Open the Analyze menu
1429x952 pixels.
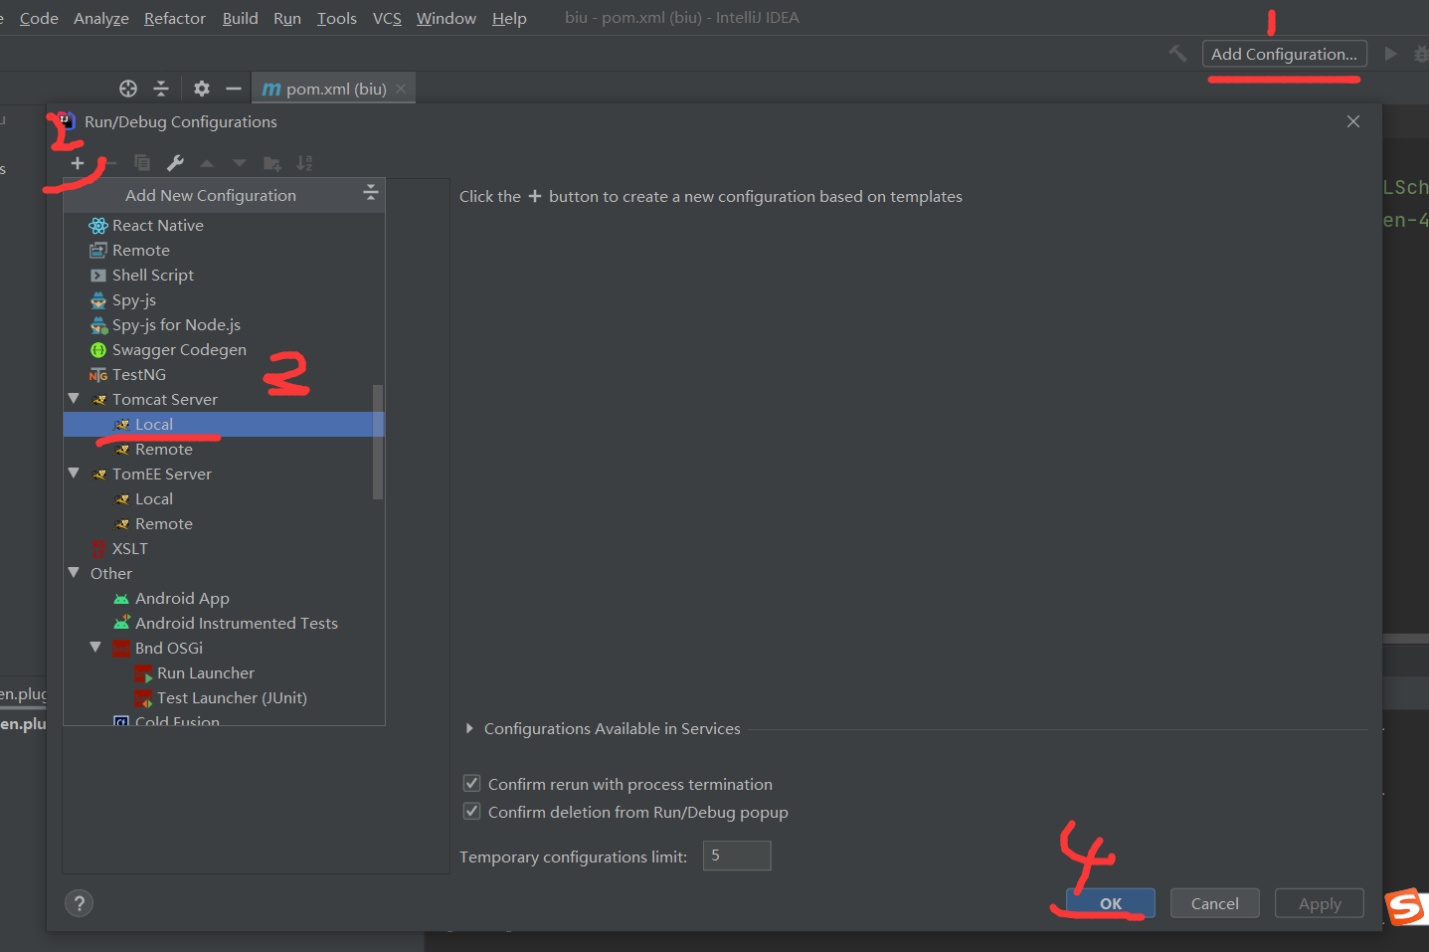click(x=101, y=18)
